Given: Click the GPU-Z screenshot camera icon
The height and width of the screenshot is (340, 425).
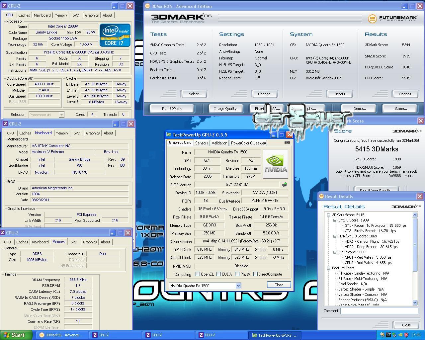Looking at the screenshot, I should pyautogui.click(x=287, y=142).
